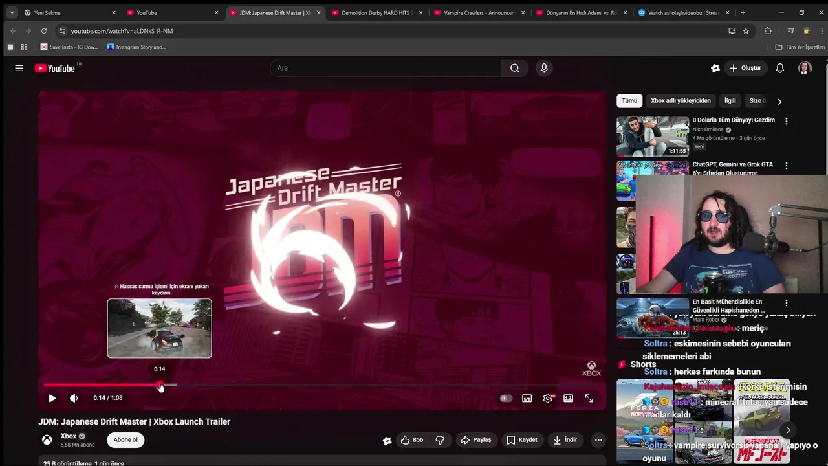Image resolution: width=828 pixels, height=466 pixels.
Task: Toggle the autoplay switch in the player
Action: 506,398
